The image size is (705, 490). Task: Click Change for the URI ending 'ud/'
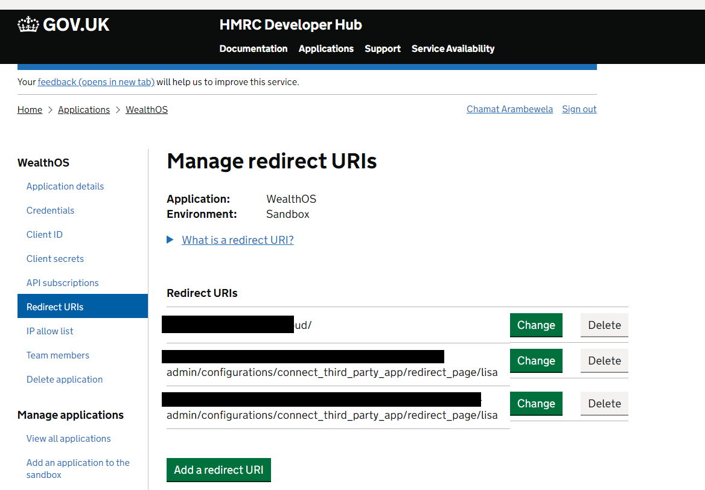536,325
